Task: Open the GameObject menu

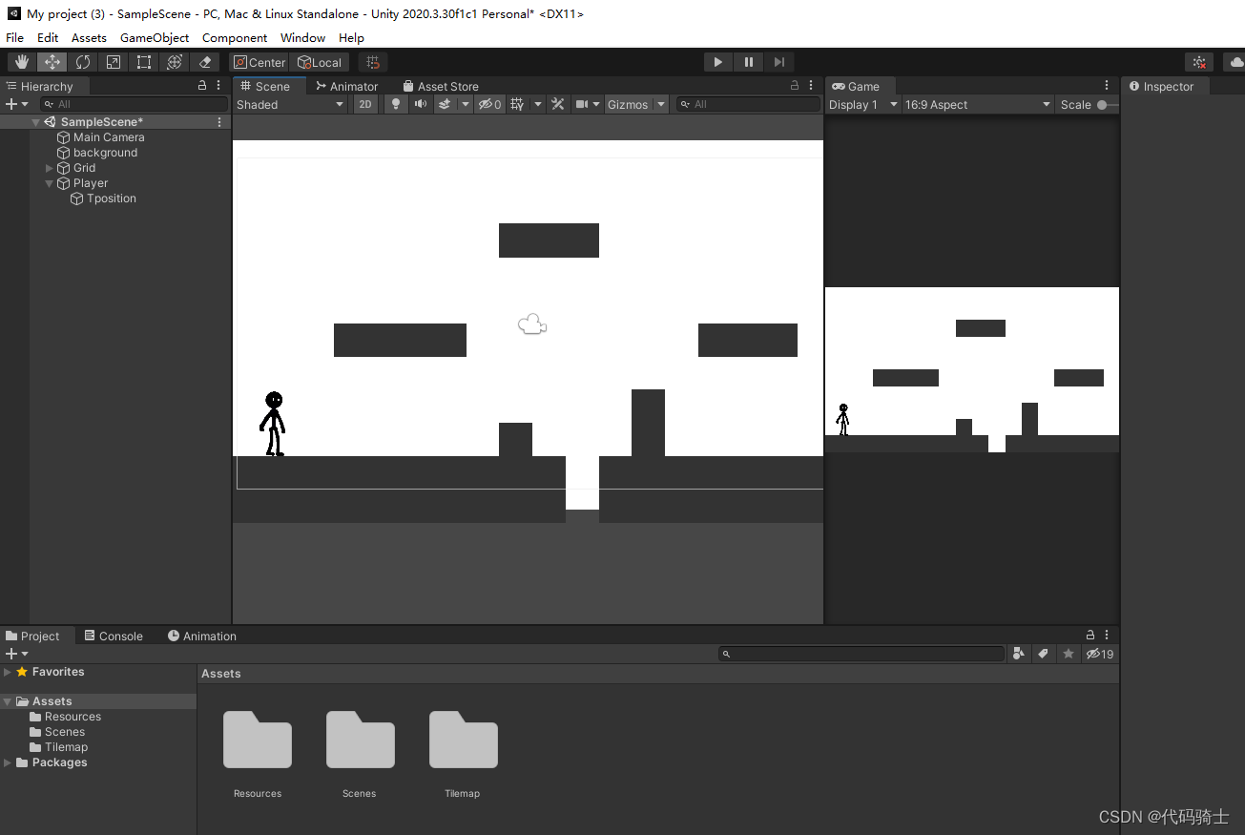Action: [x=154, y=37]
